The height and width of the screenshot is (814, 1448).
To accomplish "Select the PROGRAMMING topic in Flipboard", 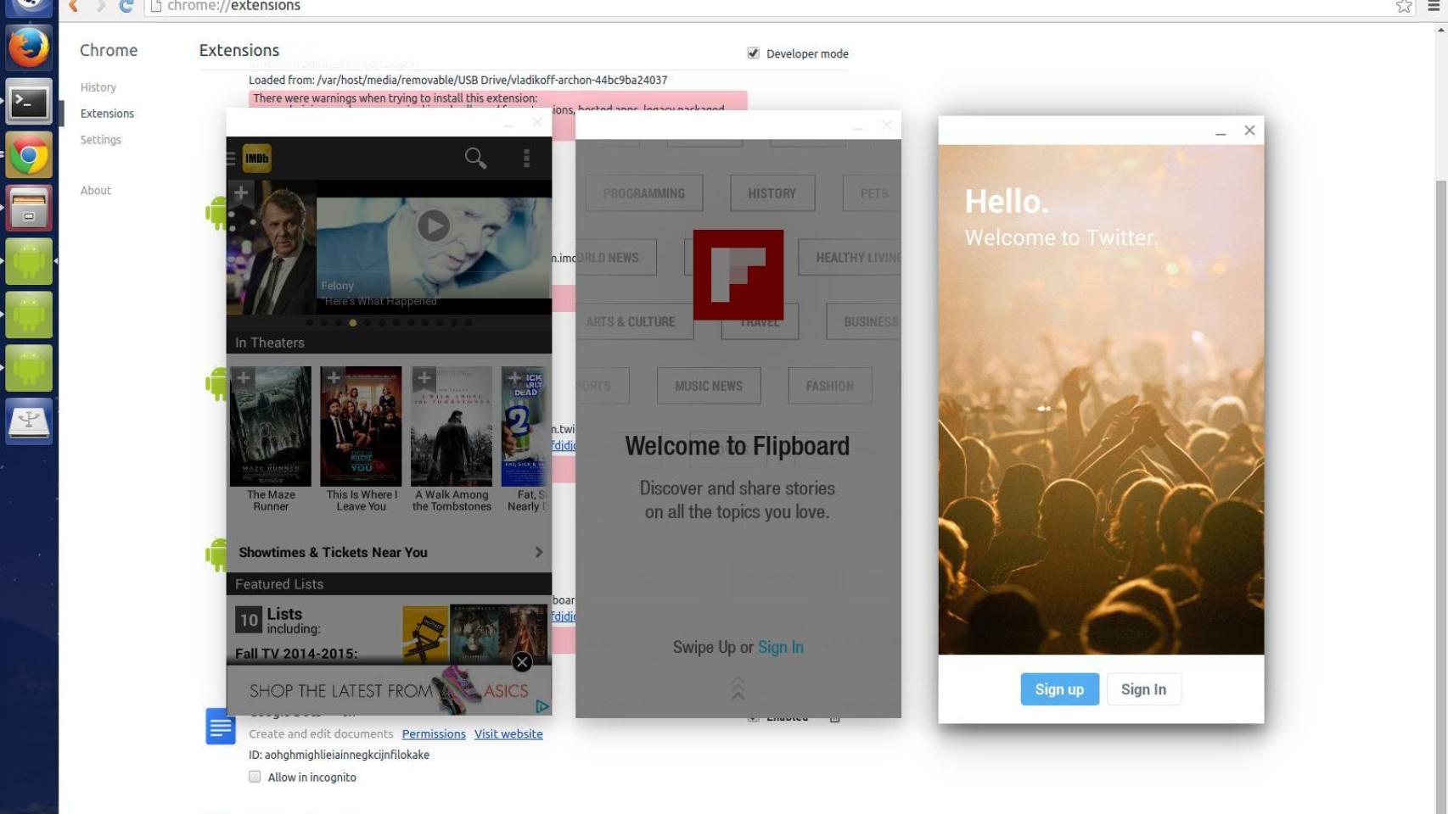I will (644, 193).
